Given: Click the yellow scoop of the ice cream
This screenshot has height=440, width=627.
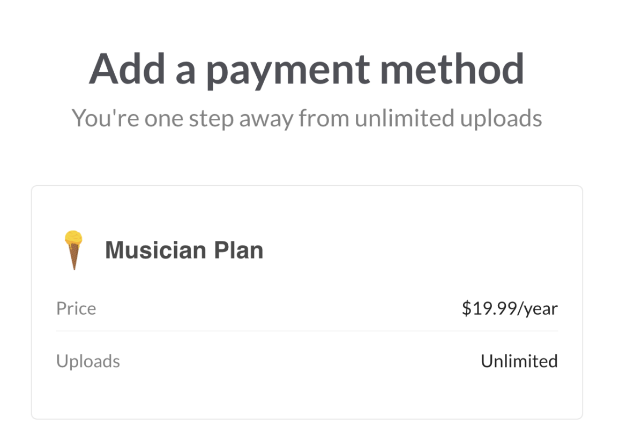Looking at the screenshot, I should point(73,239).
